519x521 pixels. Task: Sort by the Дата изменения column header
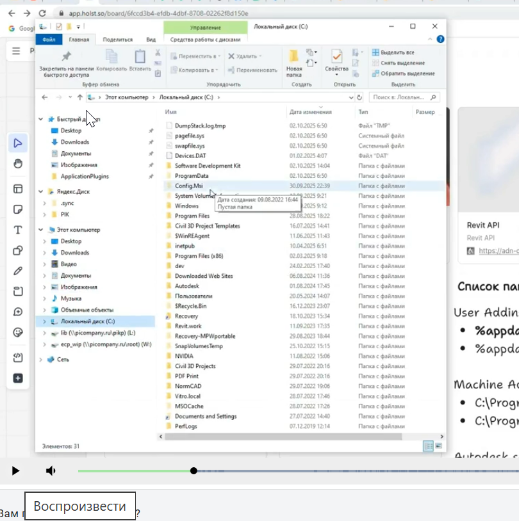click(x=310, y=112)
